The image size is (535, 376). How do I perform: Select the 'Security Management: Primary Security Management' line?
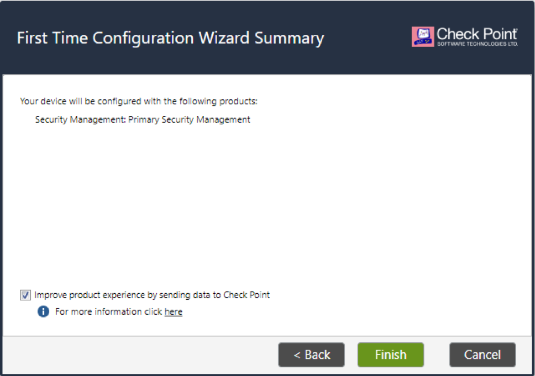pyautogui.click(x=143, y=120)
